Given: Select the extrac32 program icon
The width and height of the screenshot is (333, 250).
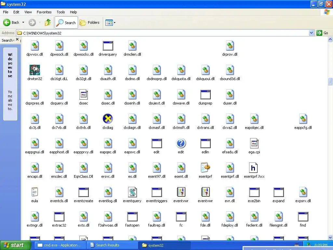Looking at the screenshot, I should [x=59, y=216].
